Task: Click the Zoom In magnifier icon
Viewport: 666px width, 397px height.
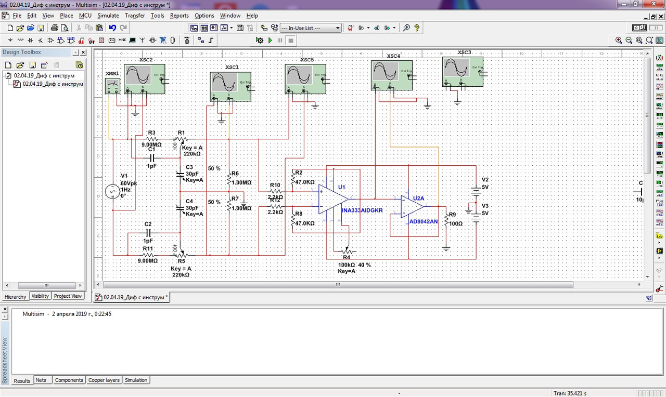Action: point(619,40)
